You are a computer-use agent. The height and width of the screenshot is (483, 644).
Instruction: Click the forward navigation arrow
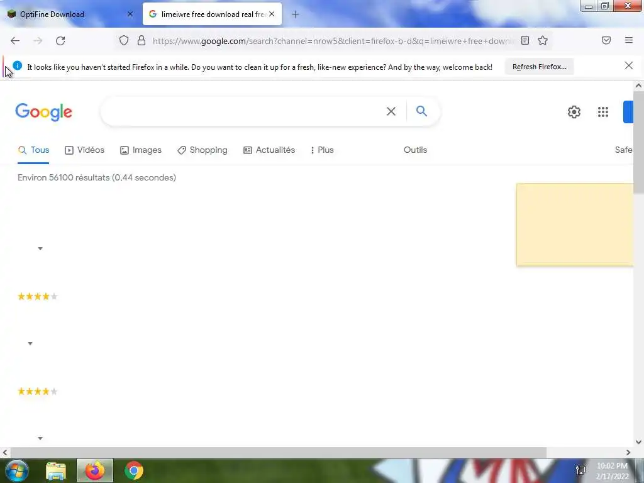coord(38,41)
